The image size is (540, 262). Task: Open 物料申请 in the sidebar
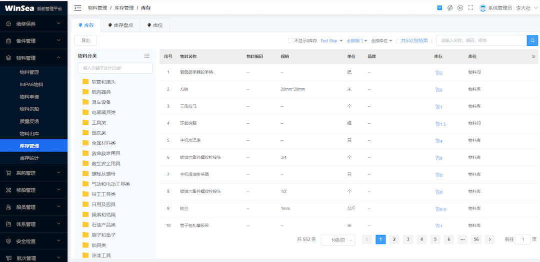(x=29, y=97)
